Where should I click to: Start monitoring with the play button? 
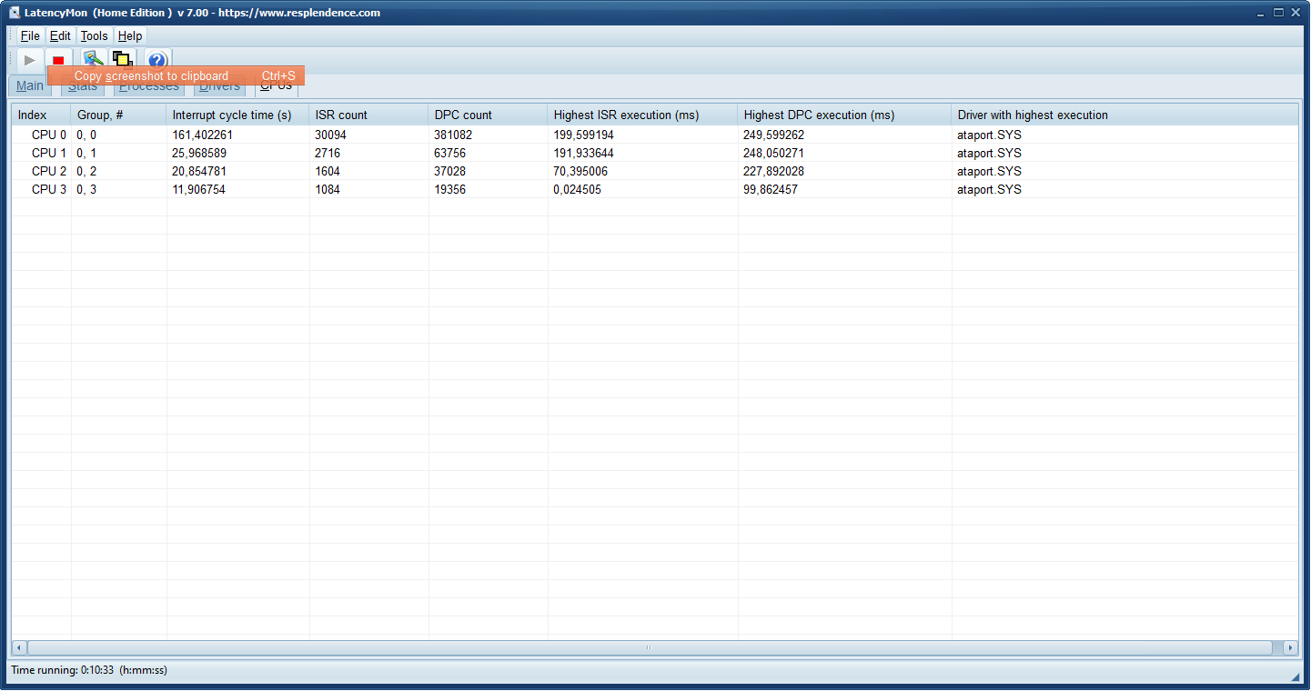click(x=30, y=60)
